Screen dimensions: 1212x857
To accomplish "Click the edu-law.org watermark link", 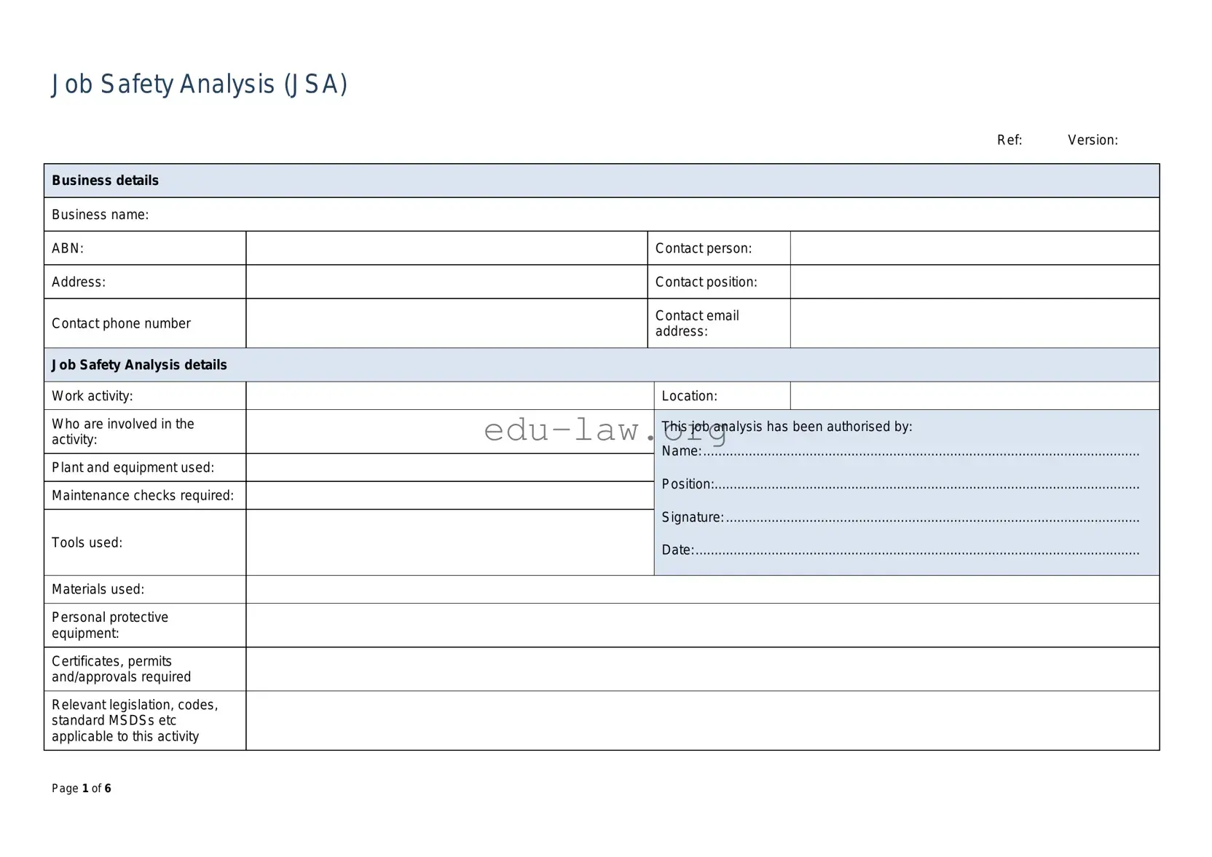I will (602, 432).
